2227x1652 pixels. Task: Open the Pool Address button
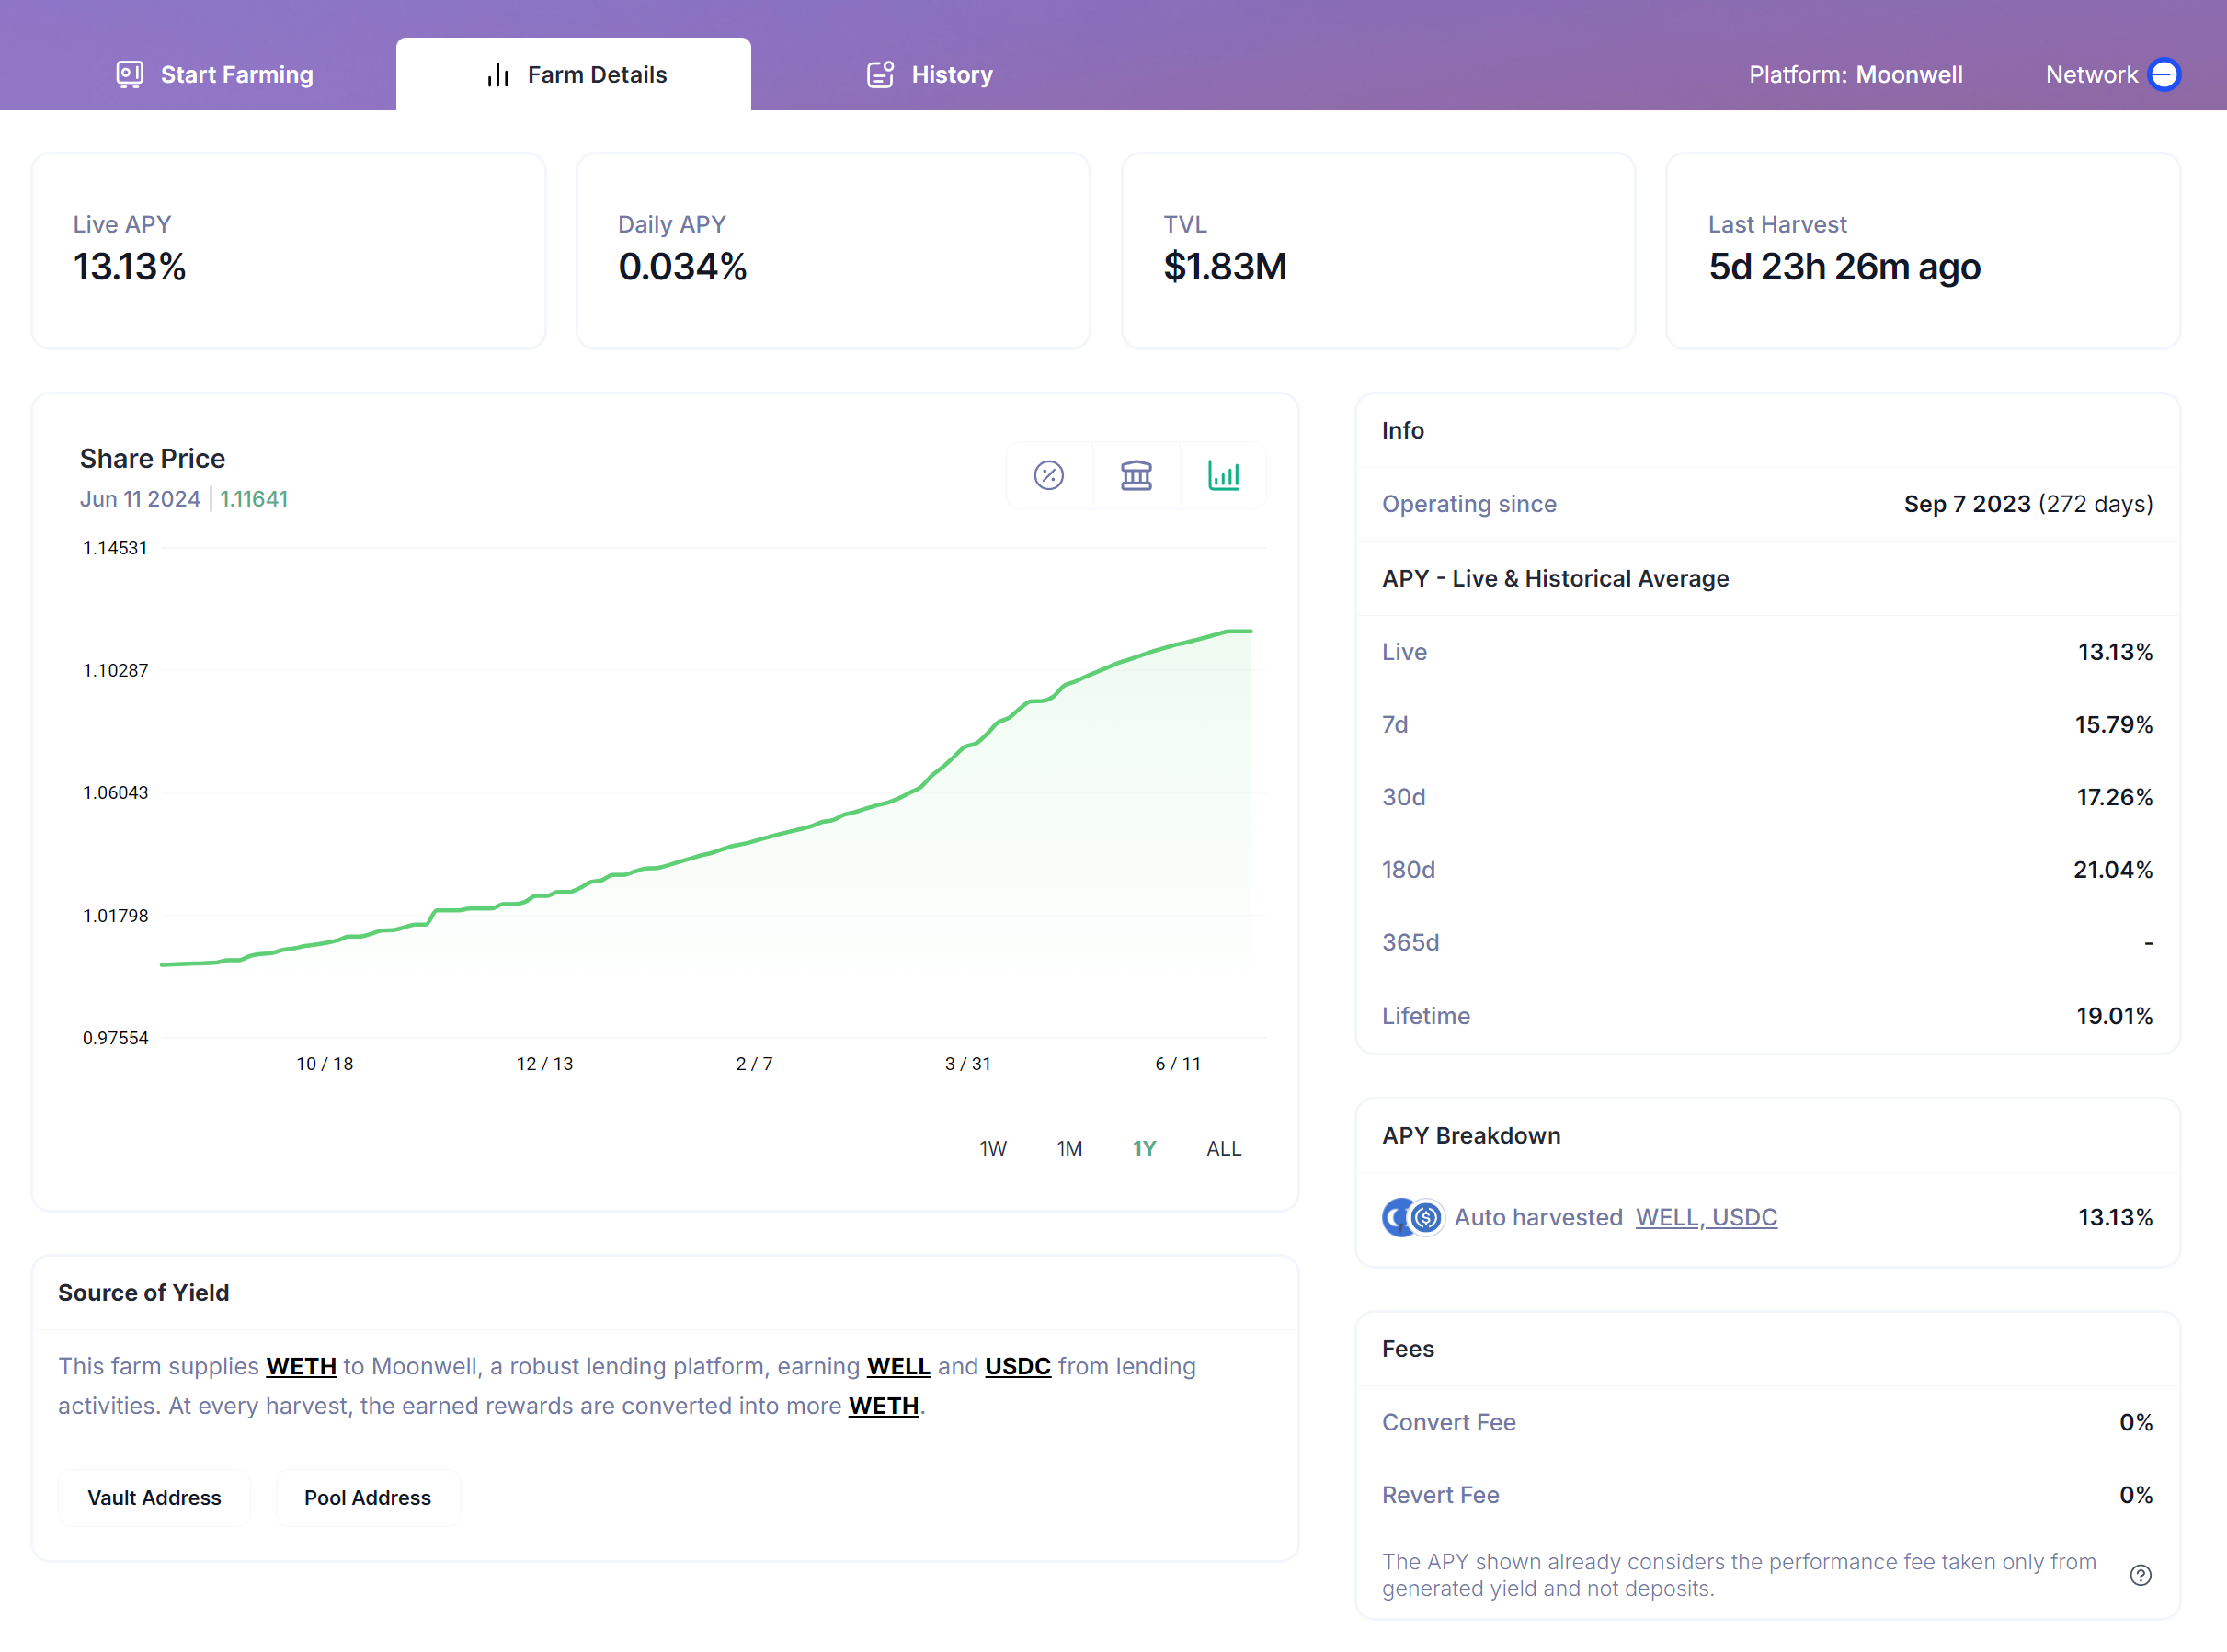click(367, 1497)
